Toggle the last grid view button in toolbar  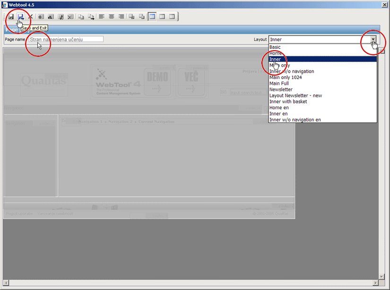pos(172,17)
